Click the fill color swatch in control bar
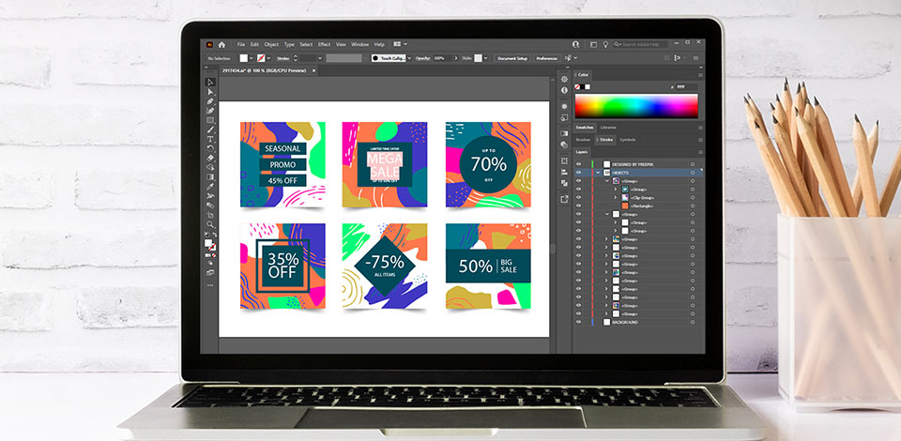Image resolution: width=901 pixels, height=441 pixels. point(244,58)
